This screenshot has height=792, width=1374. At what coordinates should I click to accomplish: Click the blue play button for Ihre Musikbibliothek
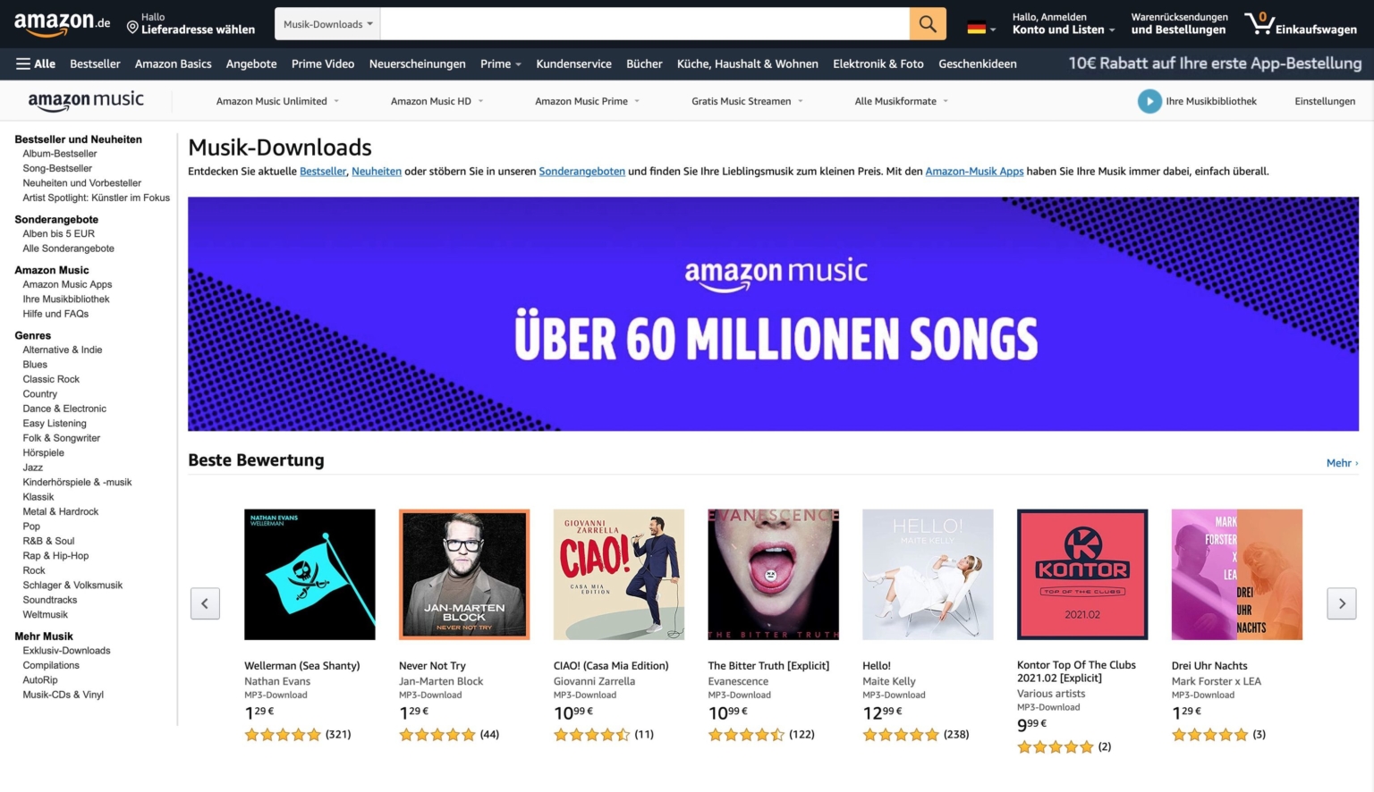(1149, 100)
